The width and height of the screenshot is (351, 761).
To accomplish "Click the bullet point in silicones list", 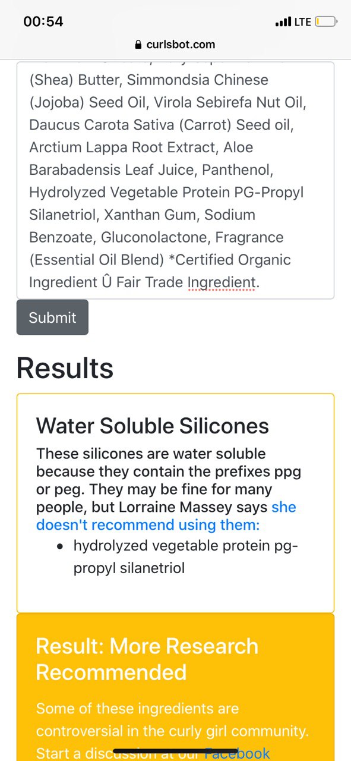I will point(59,546).
